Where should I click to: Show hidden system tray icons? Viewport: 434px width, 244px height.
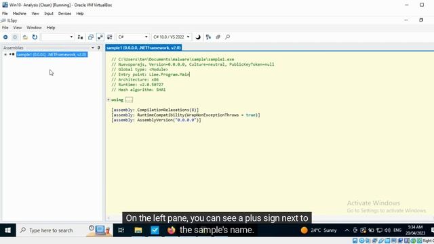tap(347, 230)
